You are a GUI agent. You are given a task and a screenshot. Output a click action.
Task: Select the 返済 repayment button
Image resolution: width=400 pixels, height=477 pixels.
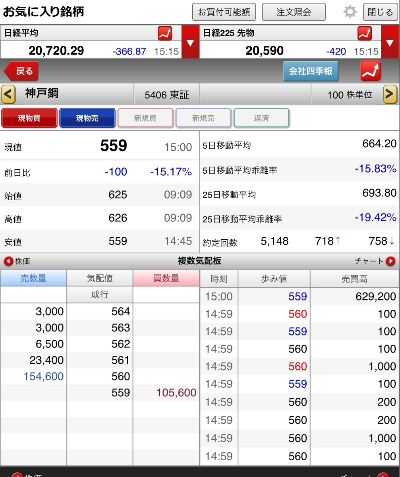261,118
